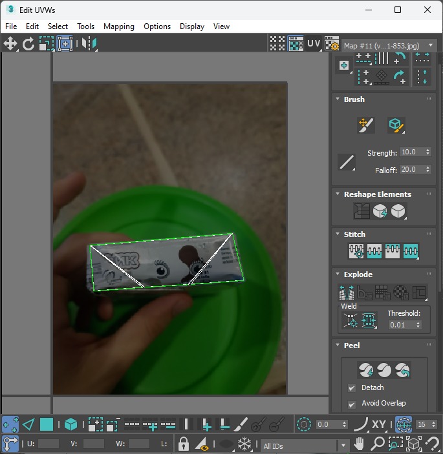Click the Falloff spinner arrows

(427, 169)
